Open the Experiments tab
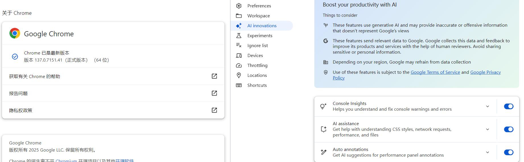The height and width of the screenshot is (162, 524). tap(262, 35)
